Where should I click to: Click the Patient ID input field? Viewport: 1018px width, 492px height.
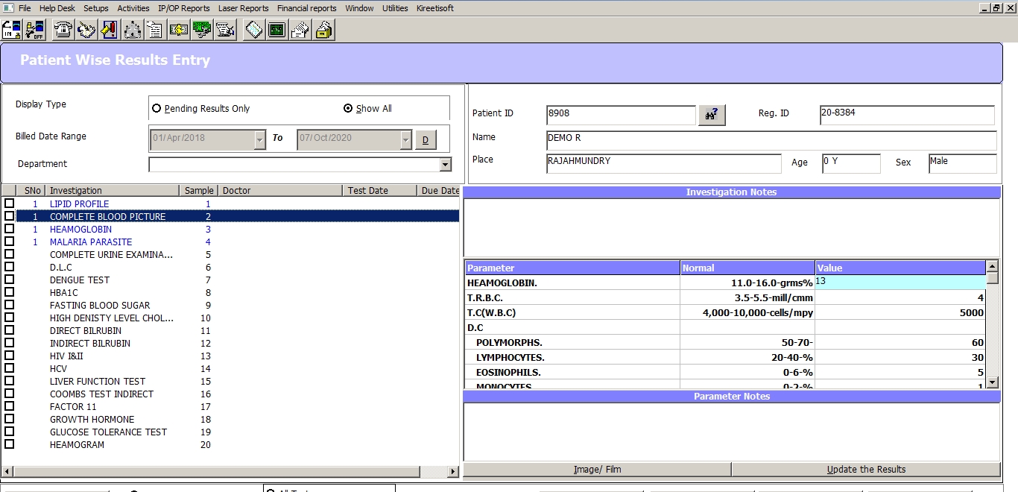pos(620,115)
